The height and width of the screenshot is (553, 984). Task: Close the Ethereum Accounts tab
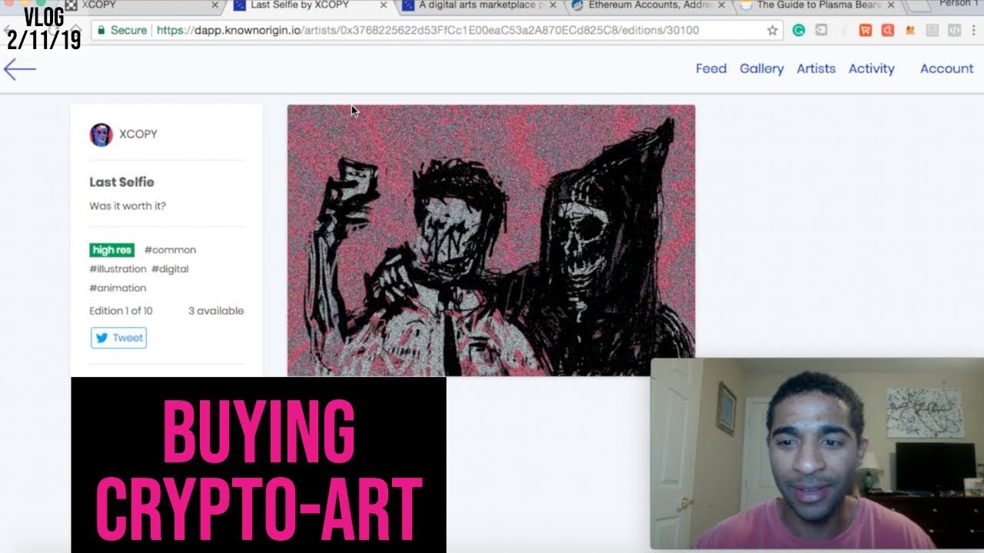(x=720, y=5)
